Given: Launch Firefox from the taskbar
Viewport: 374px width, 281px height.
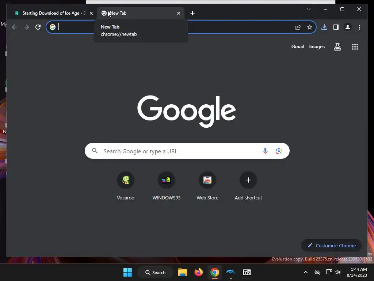Looking at the screenshot, I should (x=198, y=272).
